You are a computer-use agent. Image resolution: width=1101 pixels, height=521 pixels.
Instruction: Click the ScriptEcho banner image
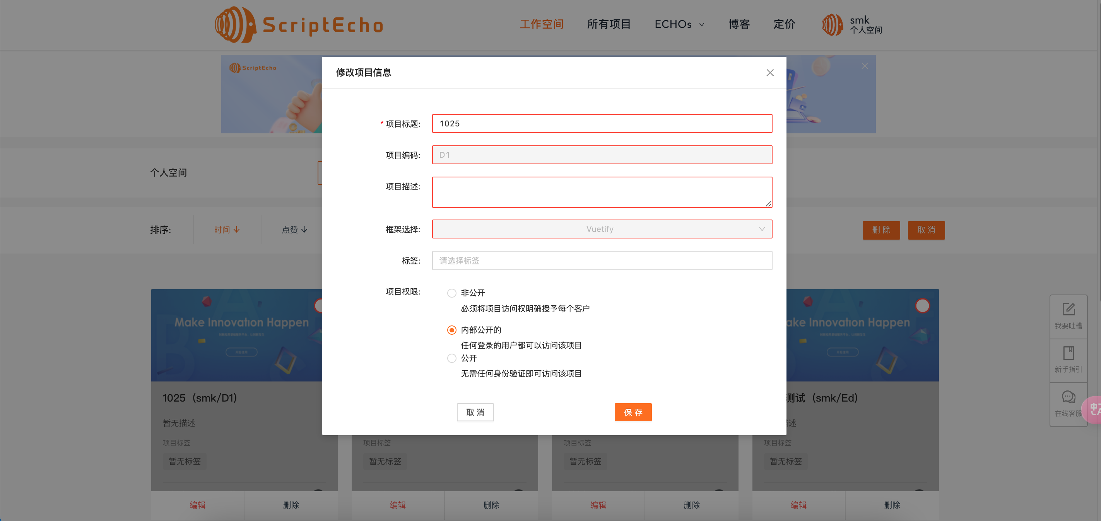coord(272,94)
